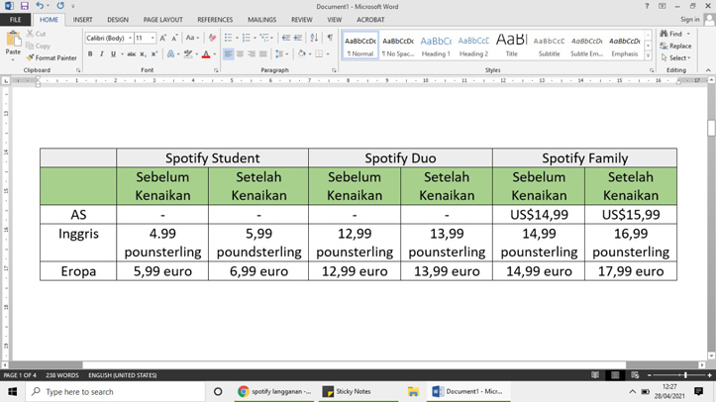
Task: Apply subscript formatting
Action: click(x=143, y=53)
